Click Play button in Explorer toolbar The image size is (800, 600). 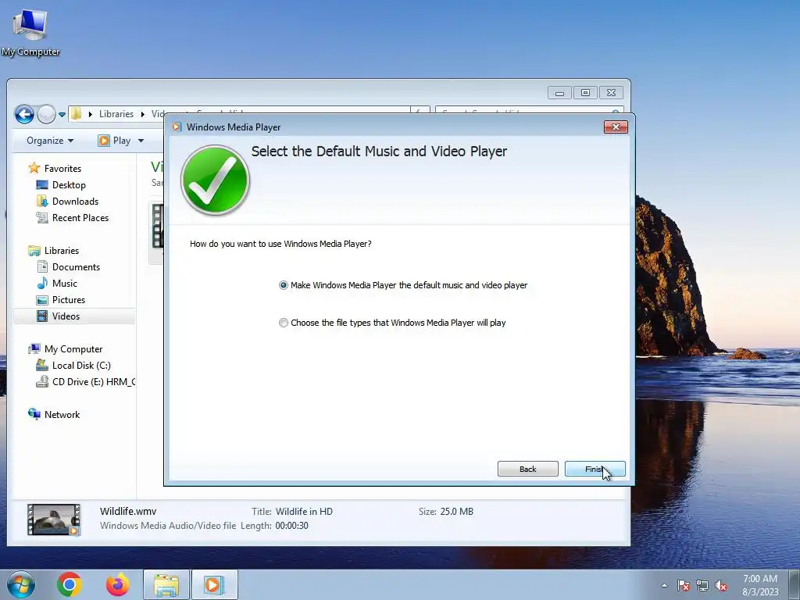(x=114, y=141)
